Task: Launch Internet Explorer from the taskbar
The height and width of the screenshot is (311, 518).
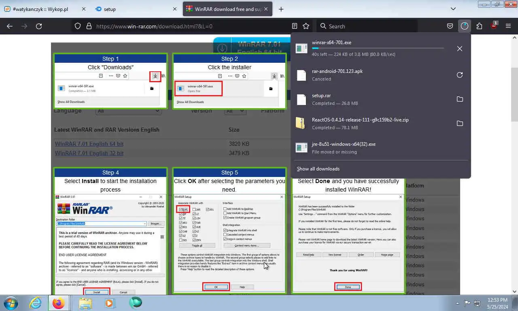Action: [36, 303]
